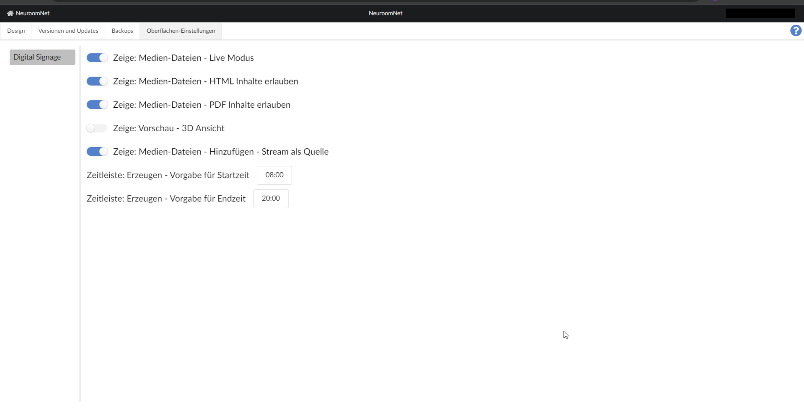Switch to Versionen und Updates tab
Screen dimensions: 804x408
pyautogui.click(x=68, y=31)
